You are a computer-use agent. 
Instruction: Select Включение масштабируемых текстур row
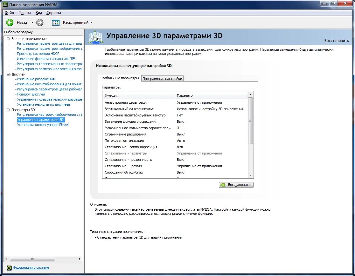tap(176, 115)
